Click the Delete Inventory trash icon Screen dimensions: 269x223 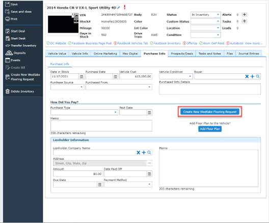pyautogui.click(x=8, y=91)
